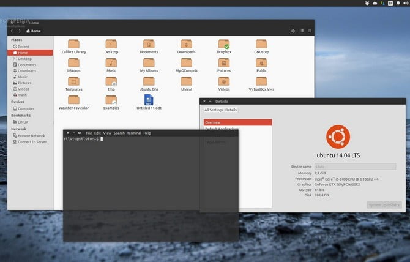Open the Weather-Fav-color folder

[73, 100]
